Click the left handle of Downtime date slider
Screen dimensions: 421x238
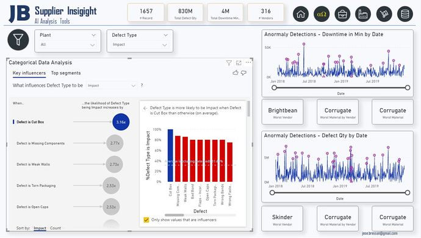pos(274,87)
